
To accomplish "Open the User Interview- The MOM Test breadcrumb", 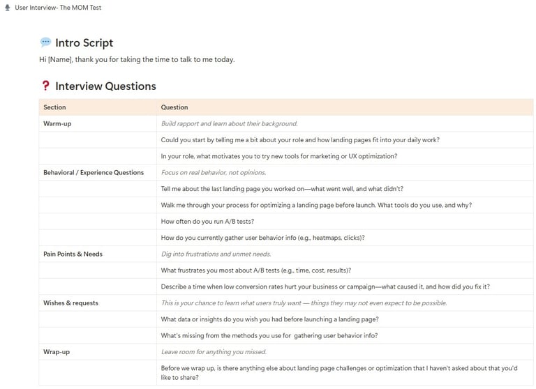I will click(x=58, y=8).
